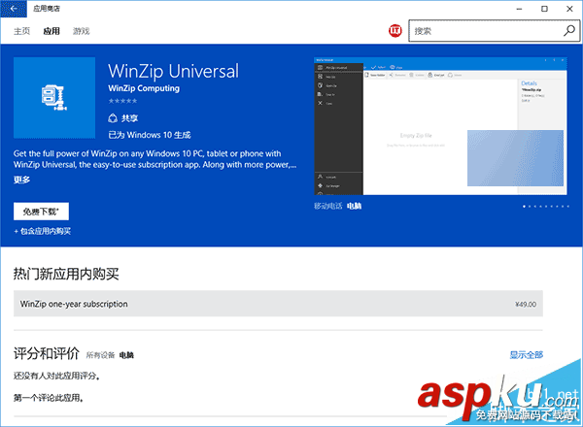Filter ratings by 所有设备

click(100, 355)
